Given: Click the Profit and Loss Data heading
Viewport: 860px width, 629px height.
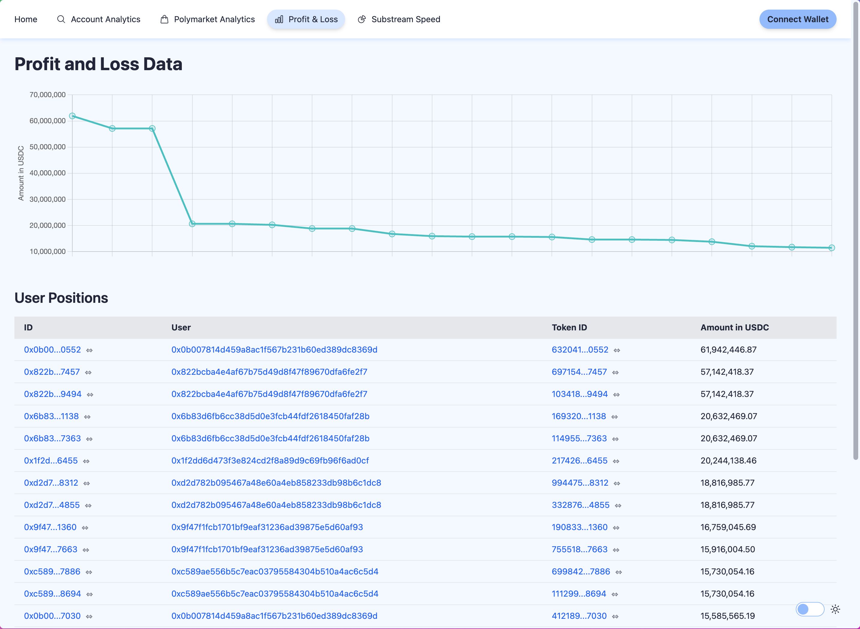Looking at the screenshot, I should tap(98, 64).
